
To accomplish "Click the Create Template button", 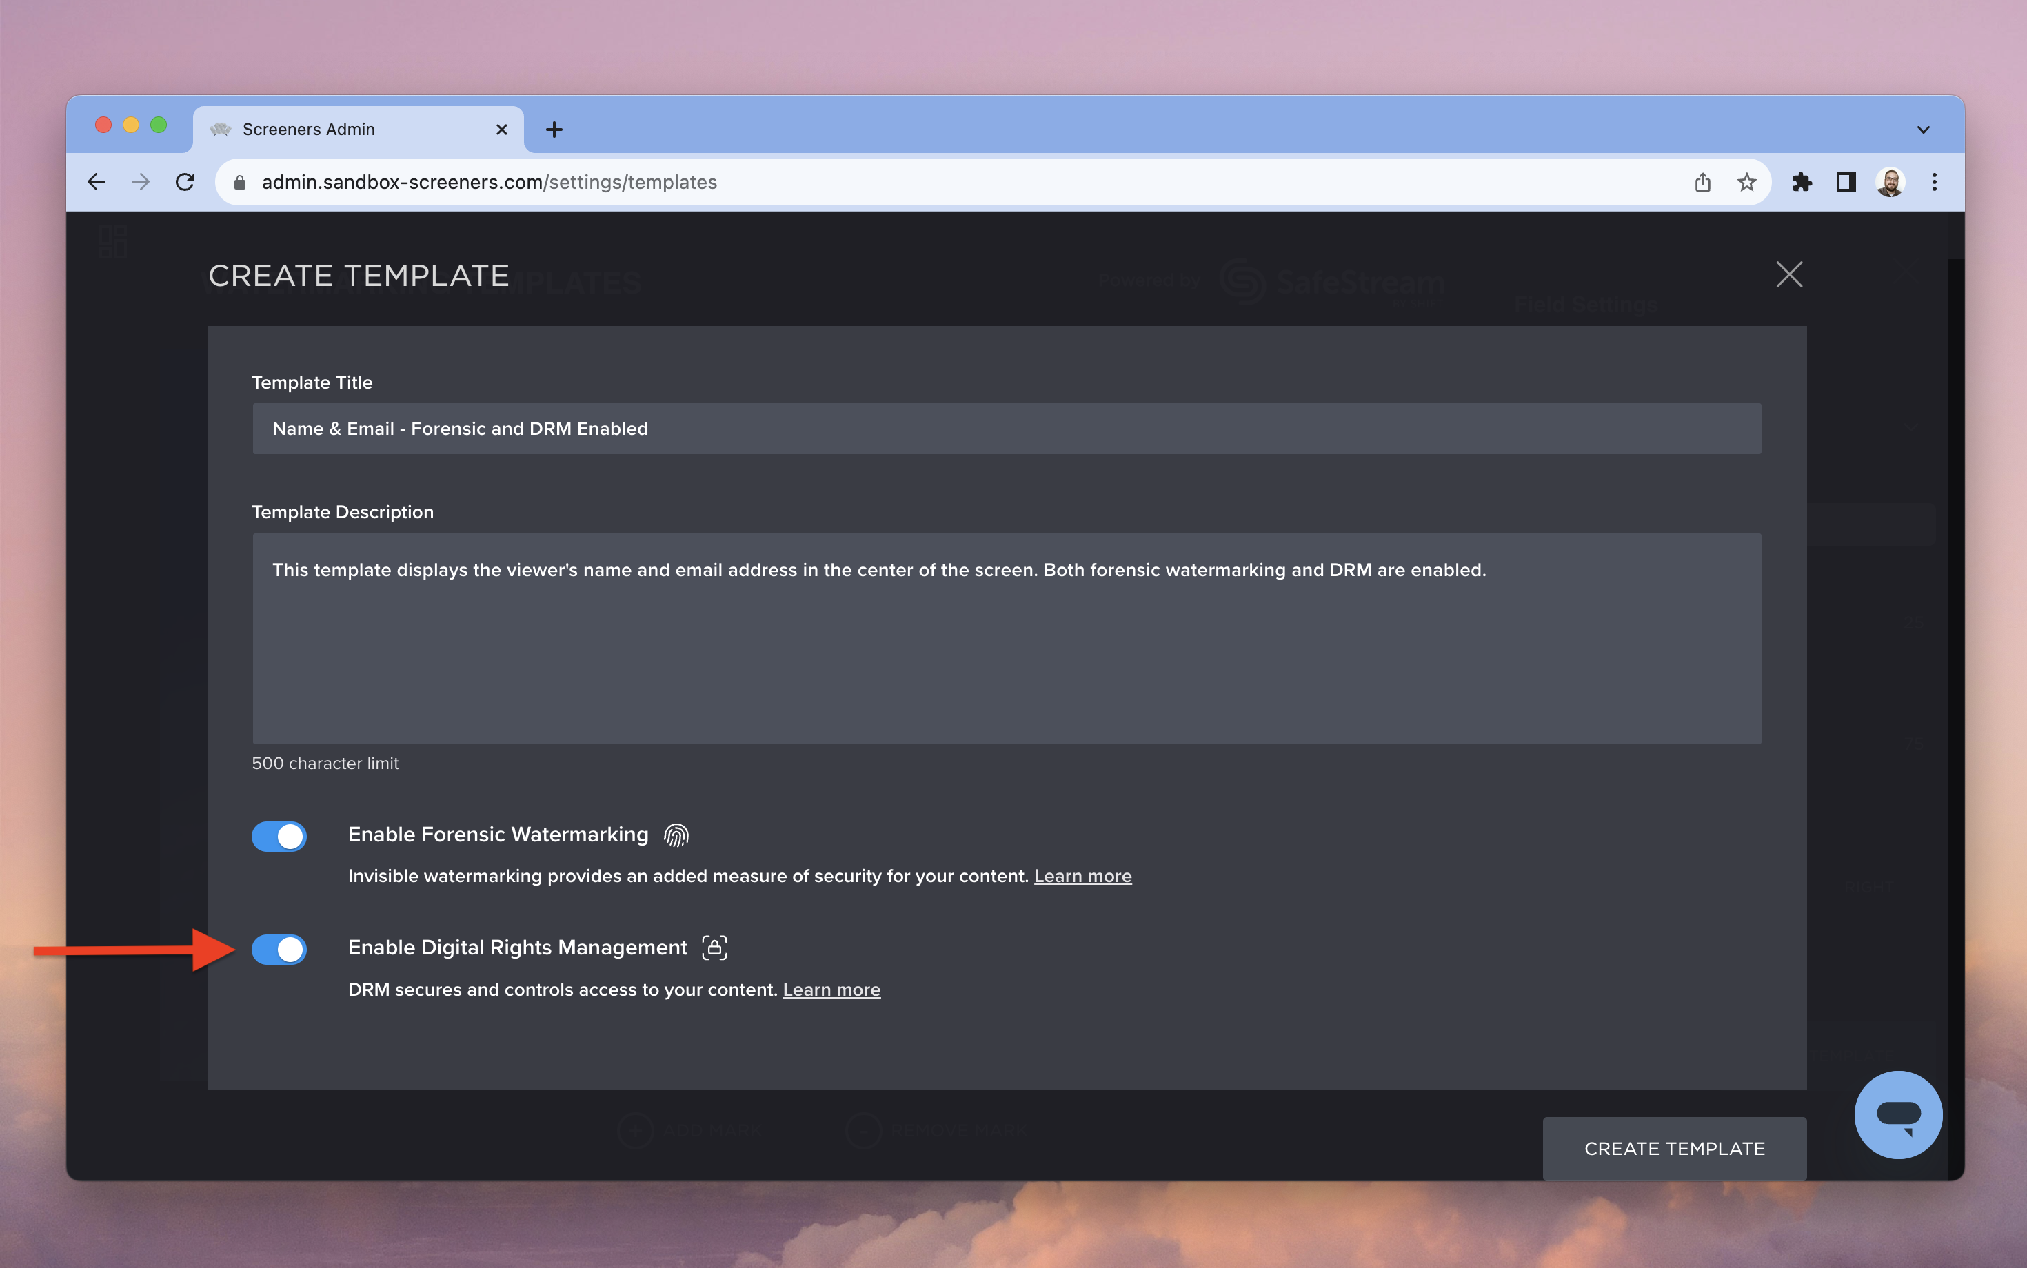I will (x=1674, y=1148).
